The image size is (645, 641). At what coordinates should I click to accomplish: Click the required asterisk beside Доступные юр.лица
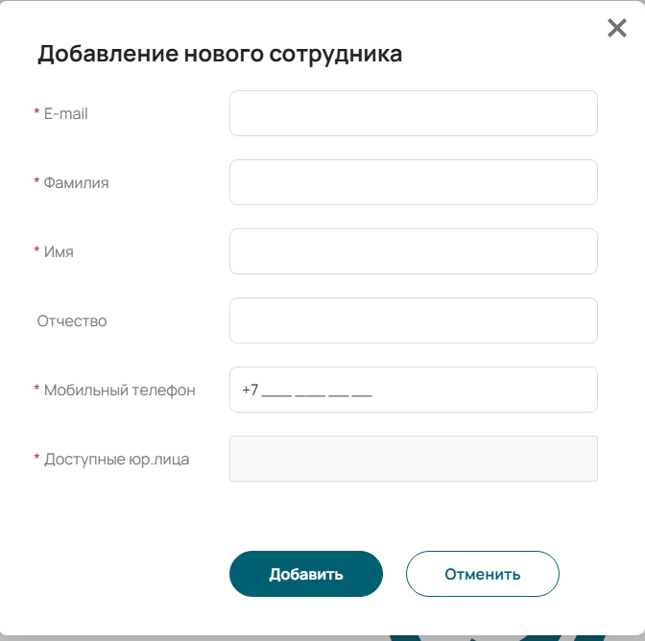(x=36, y=457)
